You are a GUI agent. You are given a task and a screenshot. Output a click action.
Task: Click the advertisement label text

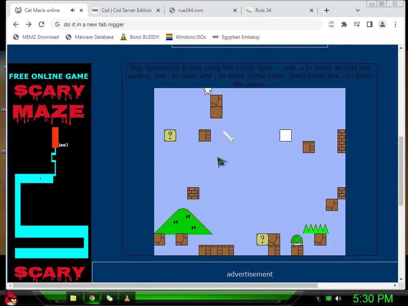[x=250, y=274]
